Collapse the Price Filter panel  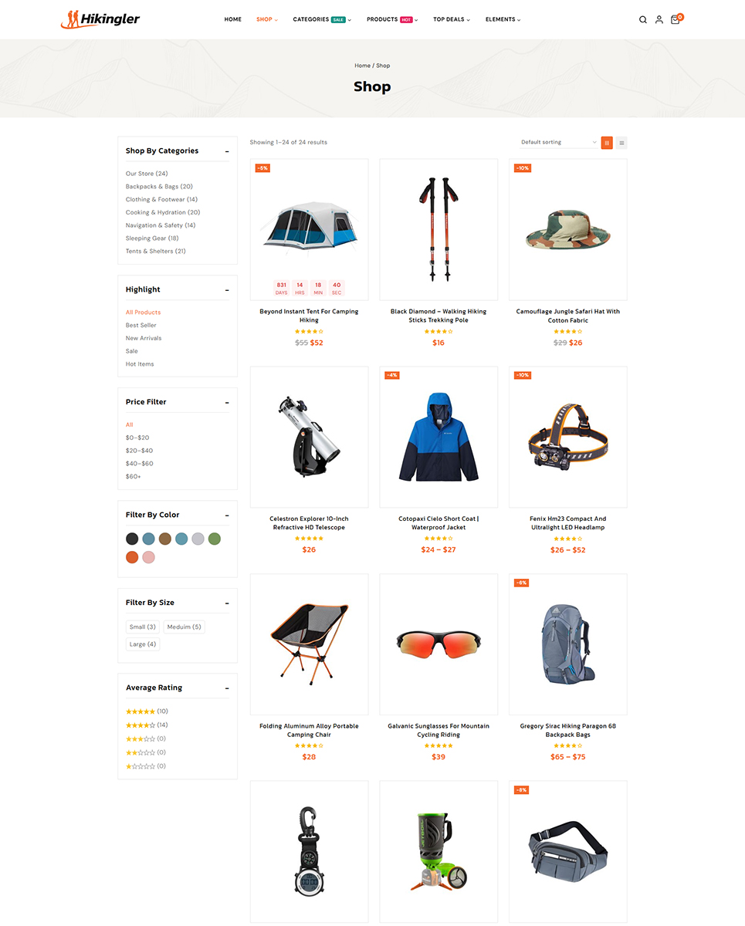tap(227, 402)
